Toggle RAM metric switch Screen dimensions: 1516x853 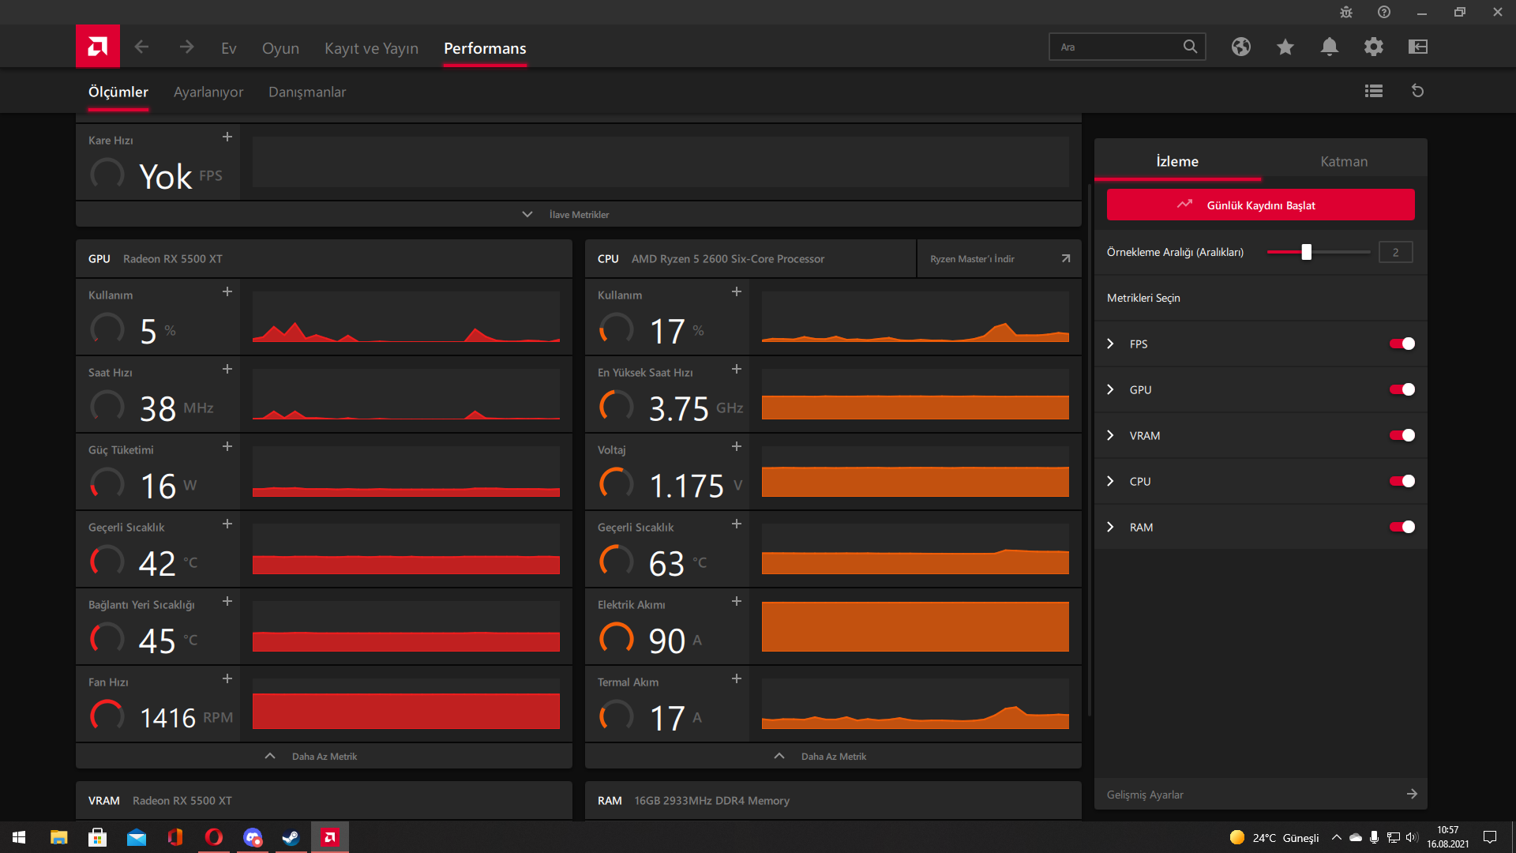(x=1402, y=527)
